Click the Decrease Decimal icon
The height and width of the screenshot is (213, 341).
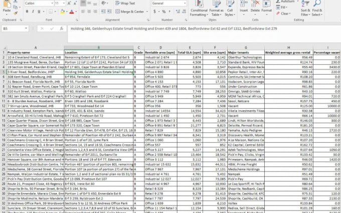(184, 12)
